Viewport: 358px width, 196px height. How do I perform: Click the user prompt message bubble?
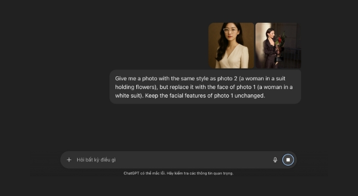205,87
